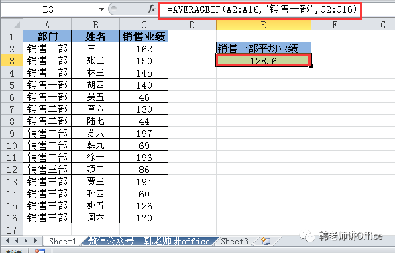Switch to the Sheet3 tab
This screenshot has height=253, width=395.
(x=235, y=242)
